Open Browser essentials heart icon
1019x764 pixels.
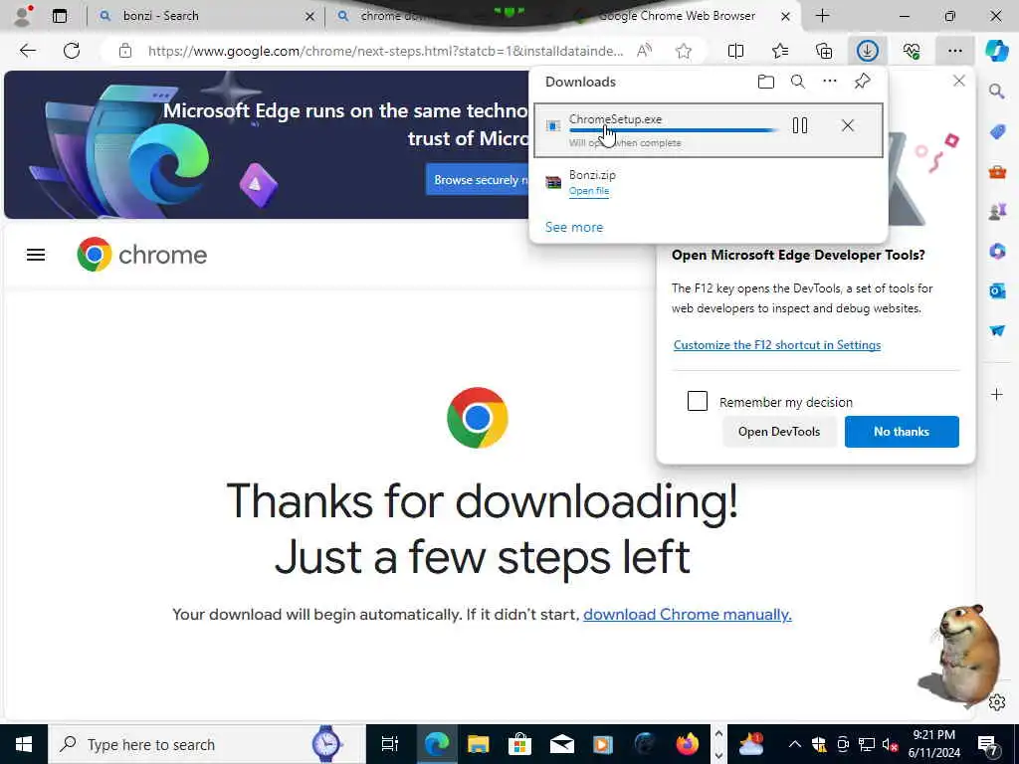click(x=912, y=51)
